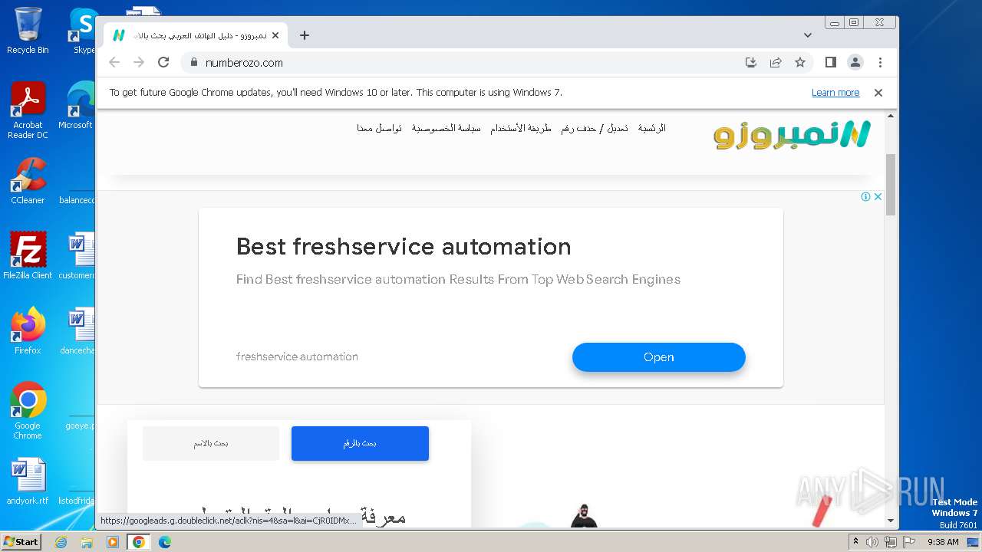Image resolution: width=982 pixels, height=552 pixels.
Task: Bookmark this tab with the star icon
Action: [x=800, y=63]
